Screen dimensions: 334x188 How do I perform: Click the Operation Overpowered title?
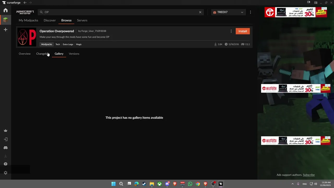57,31
